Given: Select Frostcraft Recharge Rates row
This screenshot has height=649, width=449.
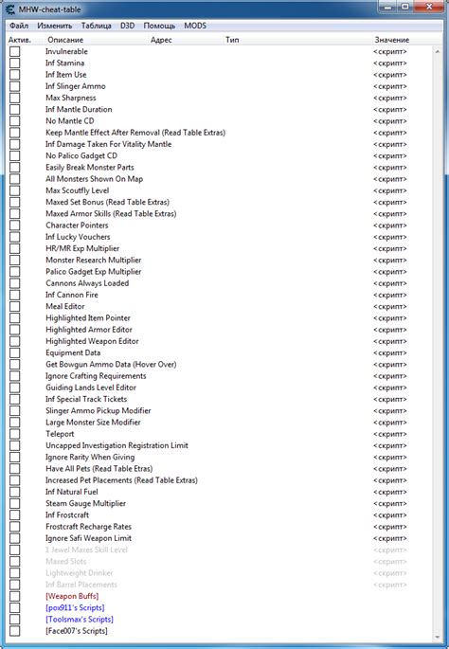Looking at the screenshot, I should (x=88, y=527).
